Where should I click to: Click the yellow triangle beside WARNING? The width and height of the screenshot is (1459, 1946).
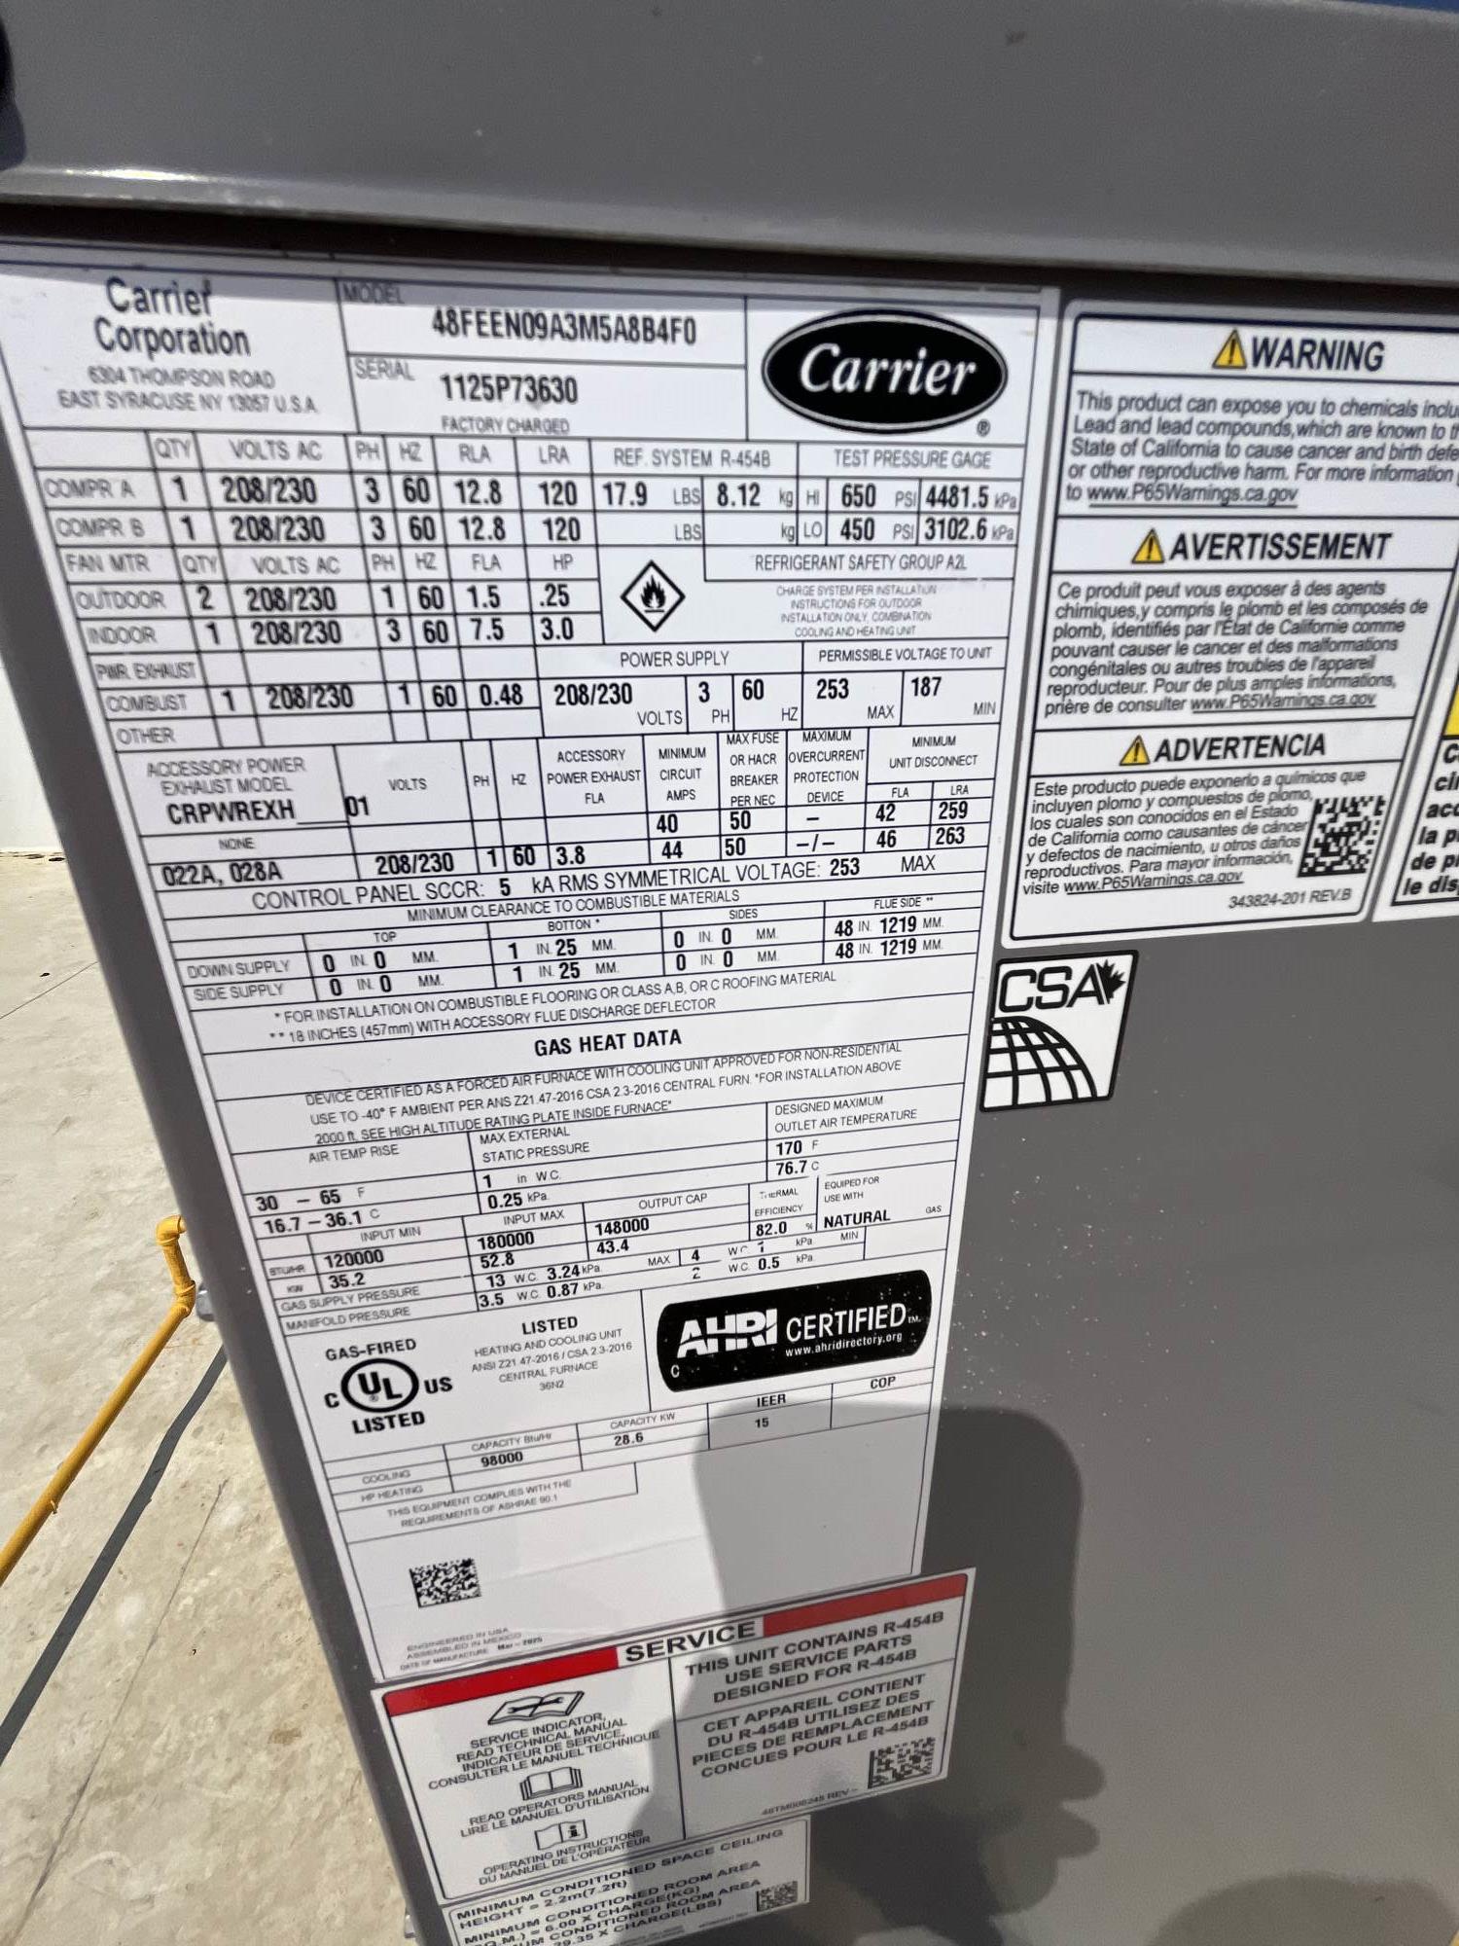click(x=1229, y=351)
